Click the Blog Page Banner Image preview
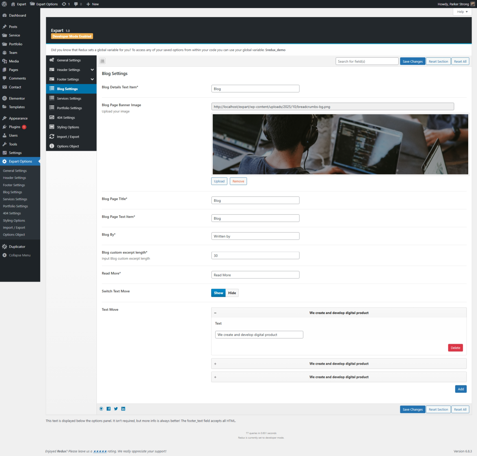This screenshot has width=477, height=456. click(340, 144)
